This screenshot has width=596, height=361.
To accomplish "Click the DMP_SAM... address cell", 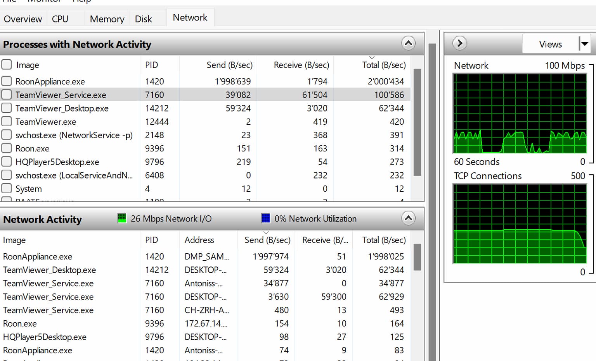I will (207, 256).
